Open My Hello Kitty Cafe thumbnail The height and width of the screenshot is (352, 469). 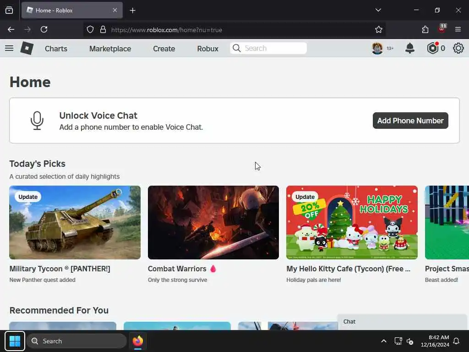pyautogui.click(x=352, y=222)
